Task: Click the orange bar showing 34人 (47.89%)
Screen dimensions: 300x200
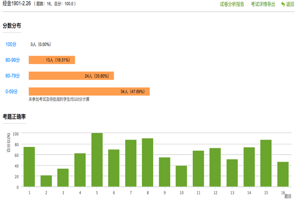Action: (x=89, y=91)
